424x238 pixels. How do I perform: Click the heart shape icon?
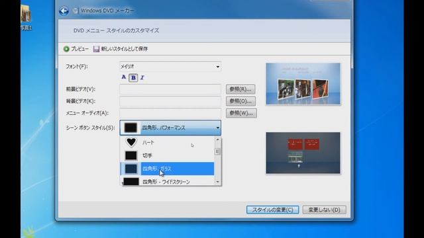pyautogui.click(x=131, y=142)
